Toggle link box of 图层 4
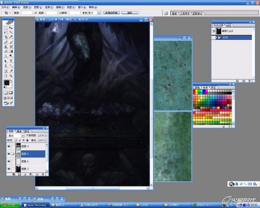The image size is (260, 208). pyautogui.click(x=13, y=146)
